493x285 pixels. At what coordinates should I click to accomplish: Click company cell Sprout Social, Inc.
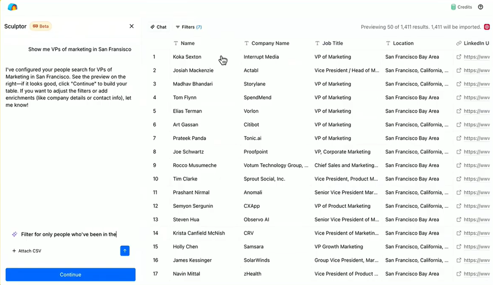click(265, 178)
